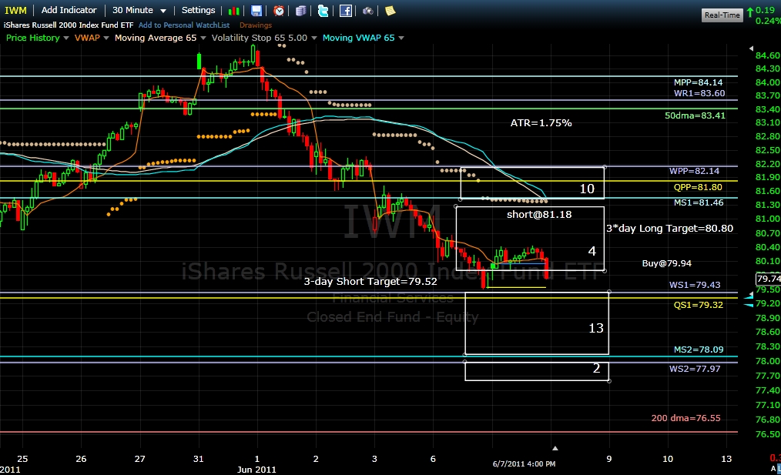Click the MS2=78.09 label
The height and width of the screenshot is (475, 781).
[699, 350]
